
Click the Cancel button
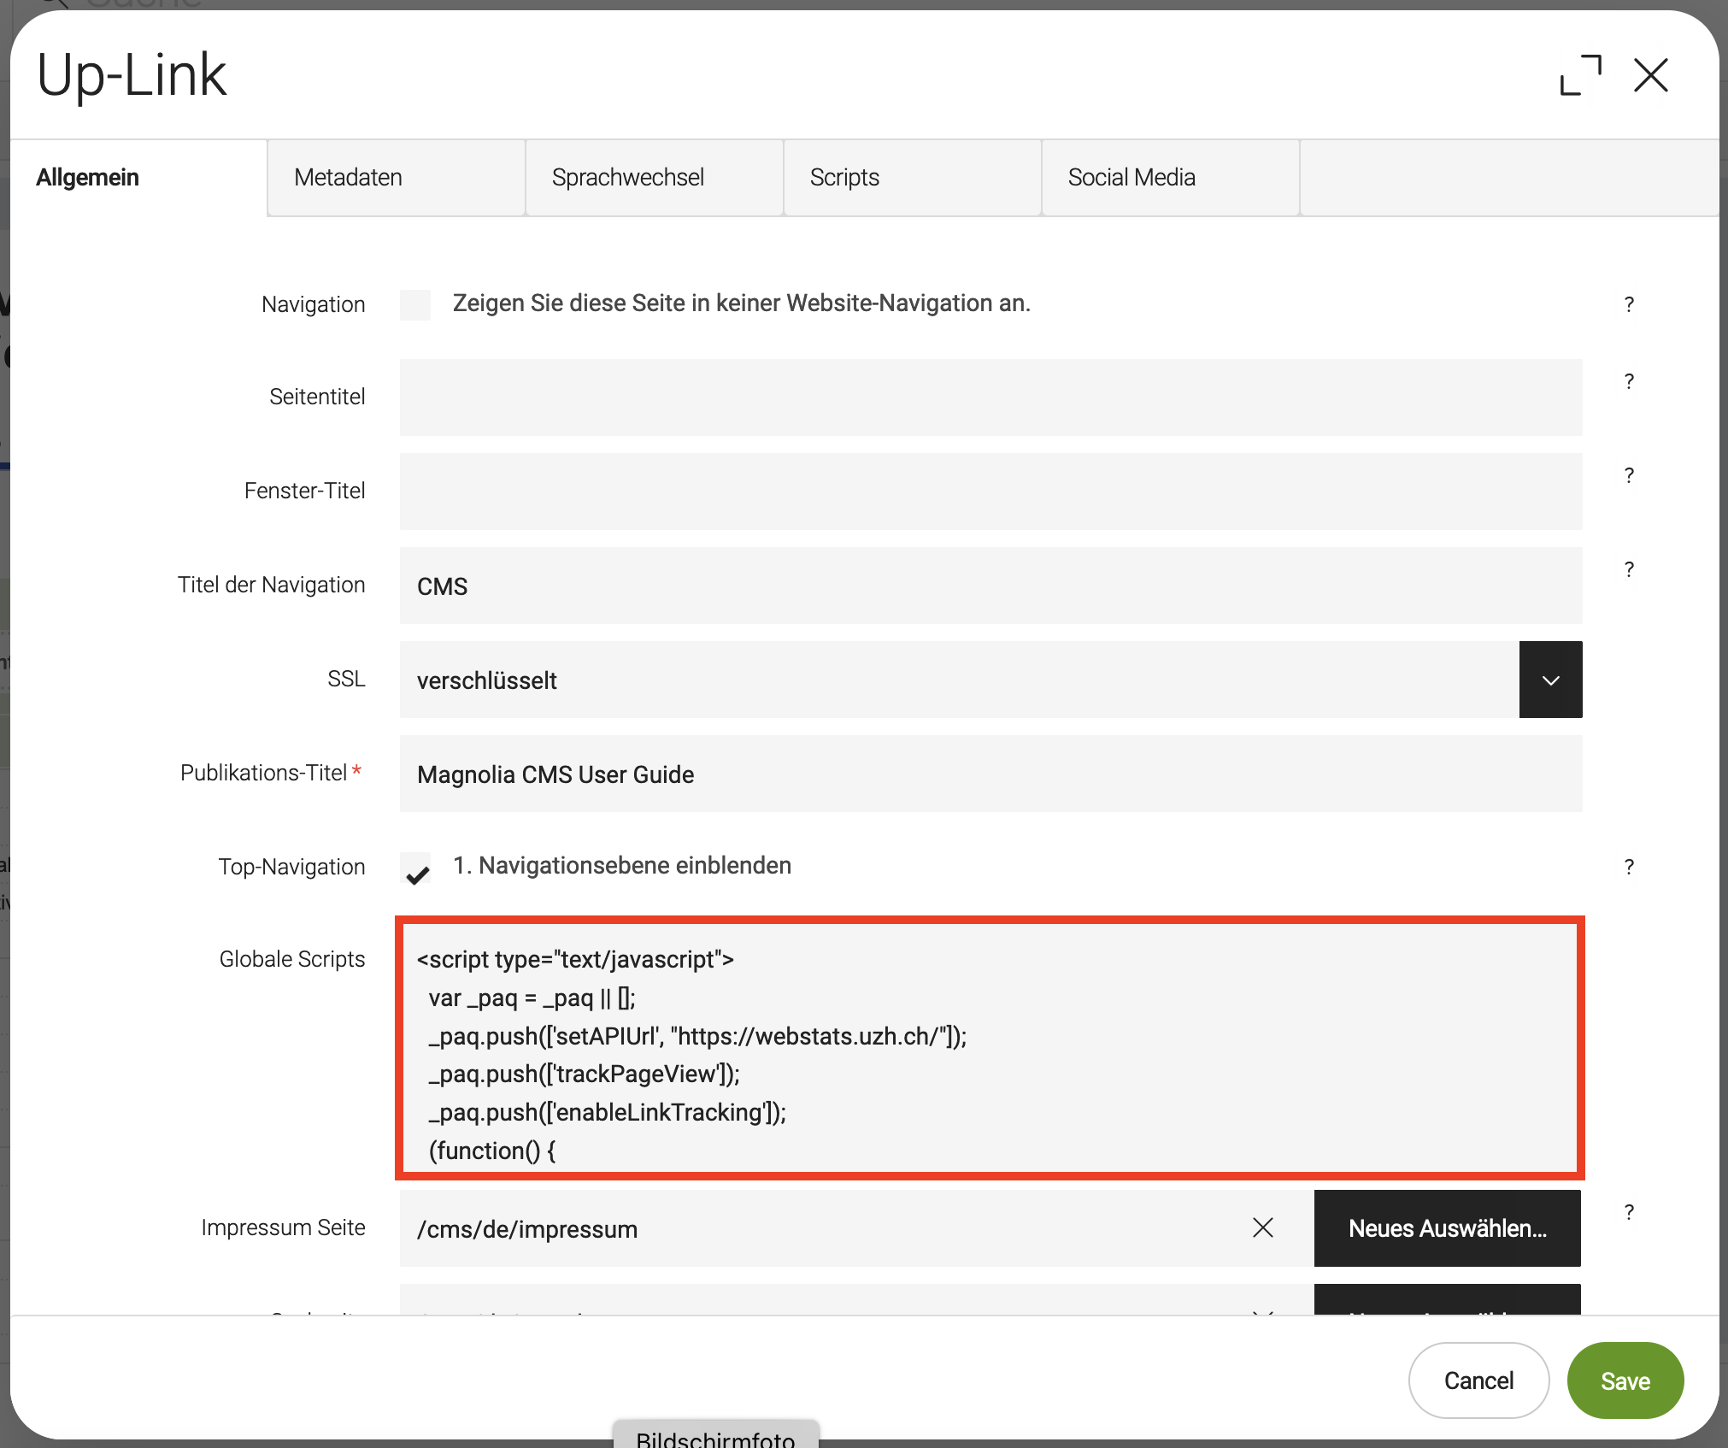coord(1478,1380)
